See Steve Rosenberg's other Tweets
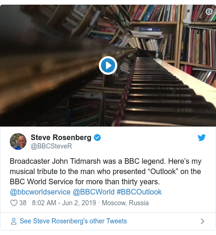Viewport: 216px width, 235px height. coord(73,221)
